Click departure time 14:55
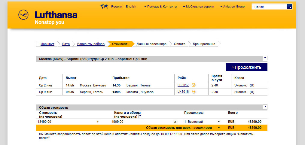The width and height of the screenshot is (305, 145). pyautogui.click(x=70, y=85)
